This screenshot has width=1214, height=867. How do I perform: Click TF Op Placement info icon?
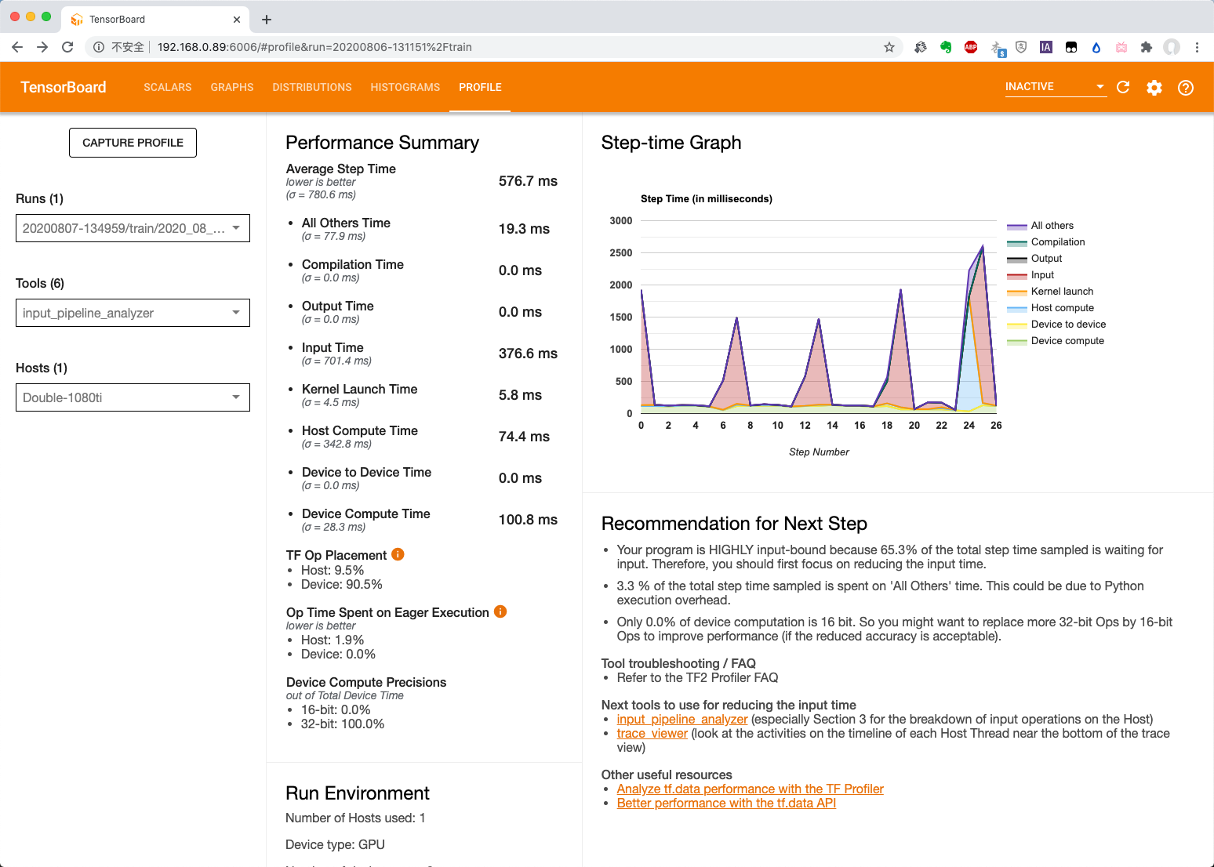click(398, 554)
